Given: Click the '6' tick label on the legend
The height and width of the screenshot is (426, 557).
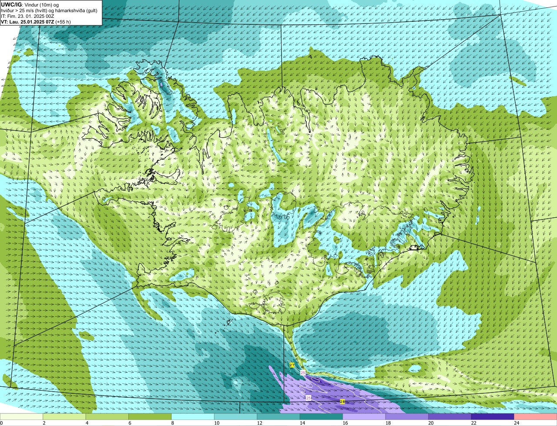Looking at the screenshot, I should click(129, 423).
